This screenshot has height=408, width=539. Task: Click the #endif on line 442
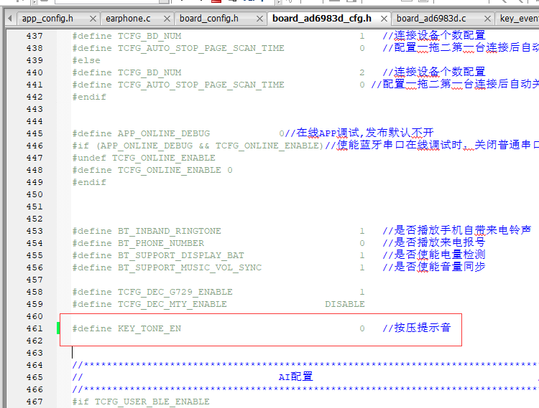point(89,97)
